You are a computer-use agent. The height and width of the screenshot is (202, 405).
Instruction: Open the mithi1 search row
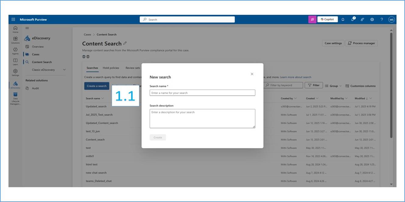pyautogui.click(x=90, y=156)
